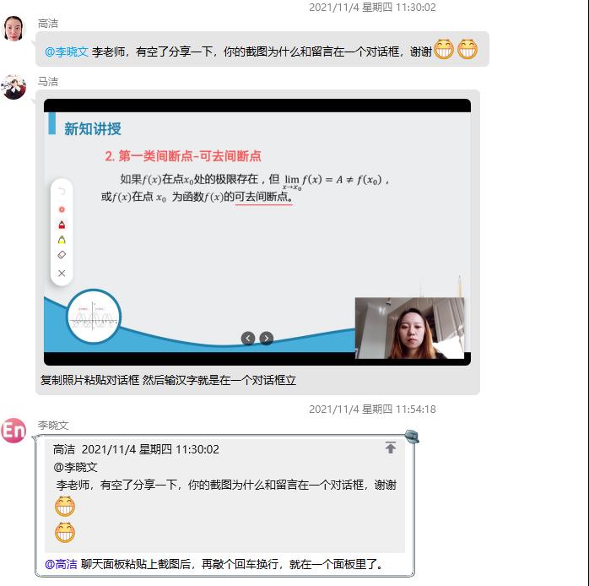Click the circular graph thumbnail on slide
The image size is (589, 586).
coord(94,316)
